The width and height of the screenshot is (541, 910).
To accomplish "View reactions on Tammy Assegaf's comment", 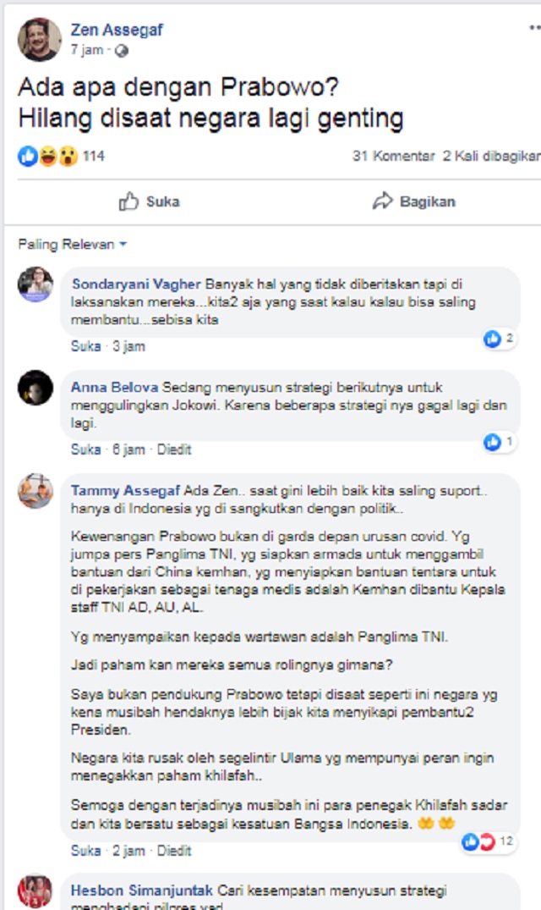I will [x=488, y=841].
